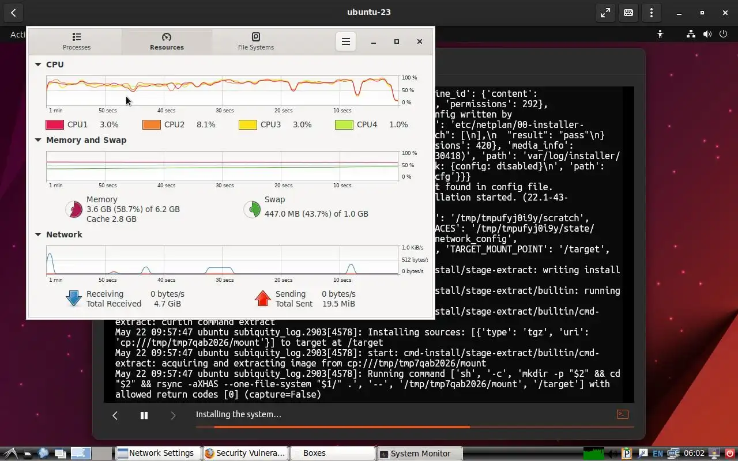
Task: Switch to System Monitor taskbar window
Action: click(420, 454)
